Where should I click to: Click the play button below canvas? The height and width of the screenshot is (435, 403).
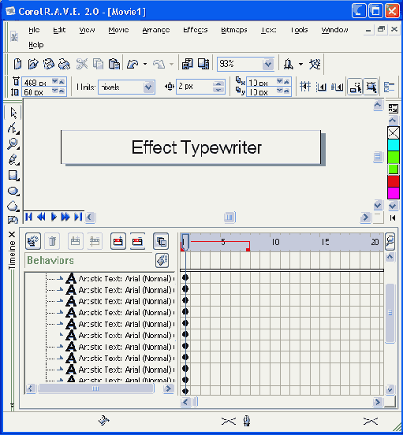pyautogui.click(x=54, y=217)
